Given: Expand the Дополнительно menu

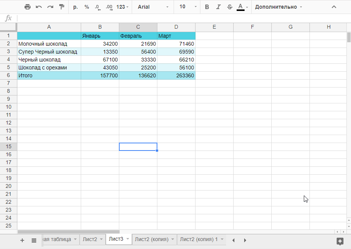Looking at the screenshot, I should pyautogui.click(x=279, y=7).
